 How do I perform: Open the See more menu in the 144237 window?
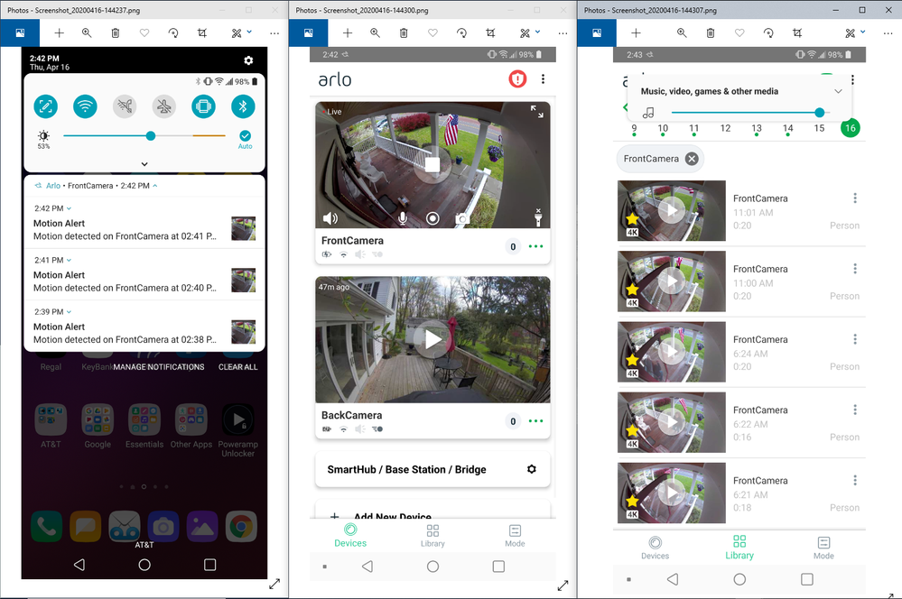[x=275, y=33]
